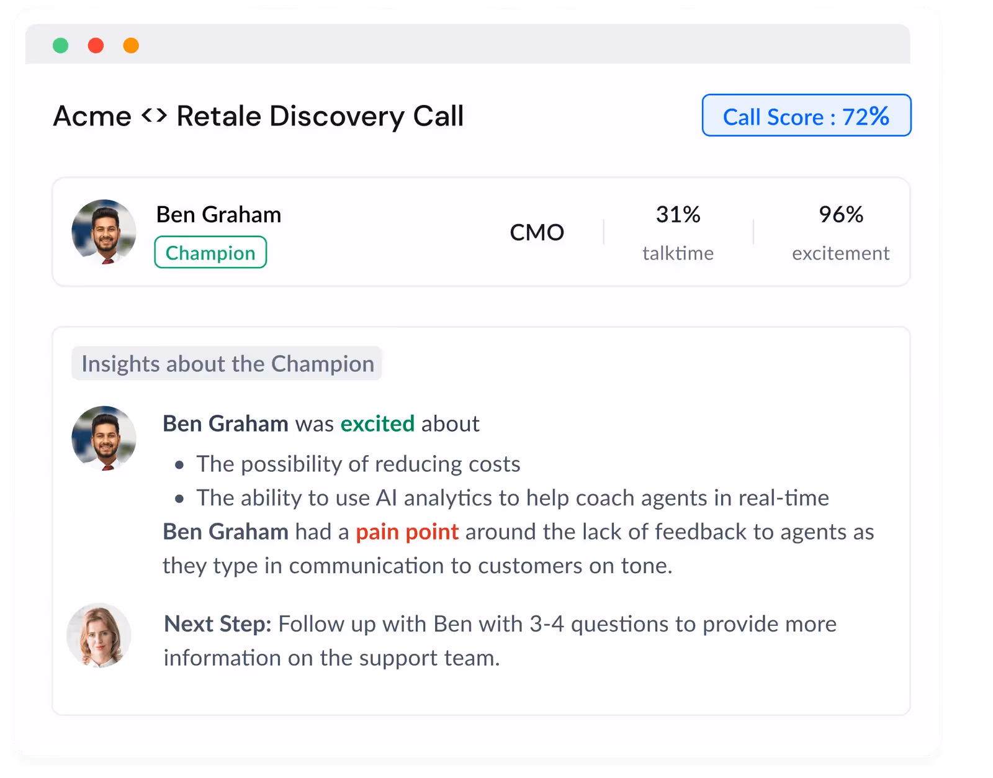Click the 'Acme <> Retale Discovery Call' title
The height and width of the screenshot is (778, 993).
(x=258, y=116)
